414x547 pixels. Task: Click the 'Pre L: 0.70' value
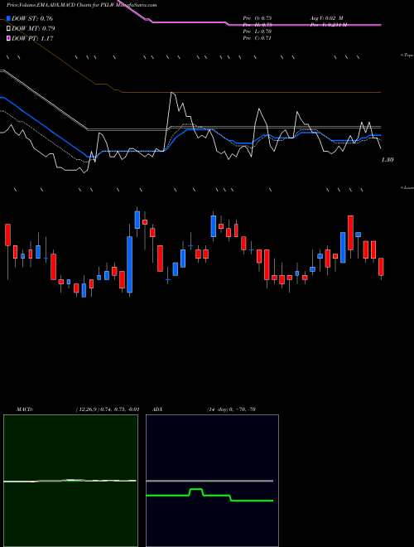pos(258,31)
